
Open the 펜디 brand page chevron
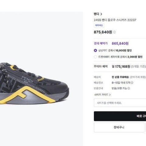(x=101, y=14)
